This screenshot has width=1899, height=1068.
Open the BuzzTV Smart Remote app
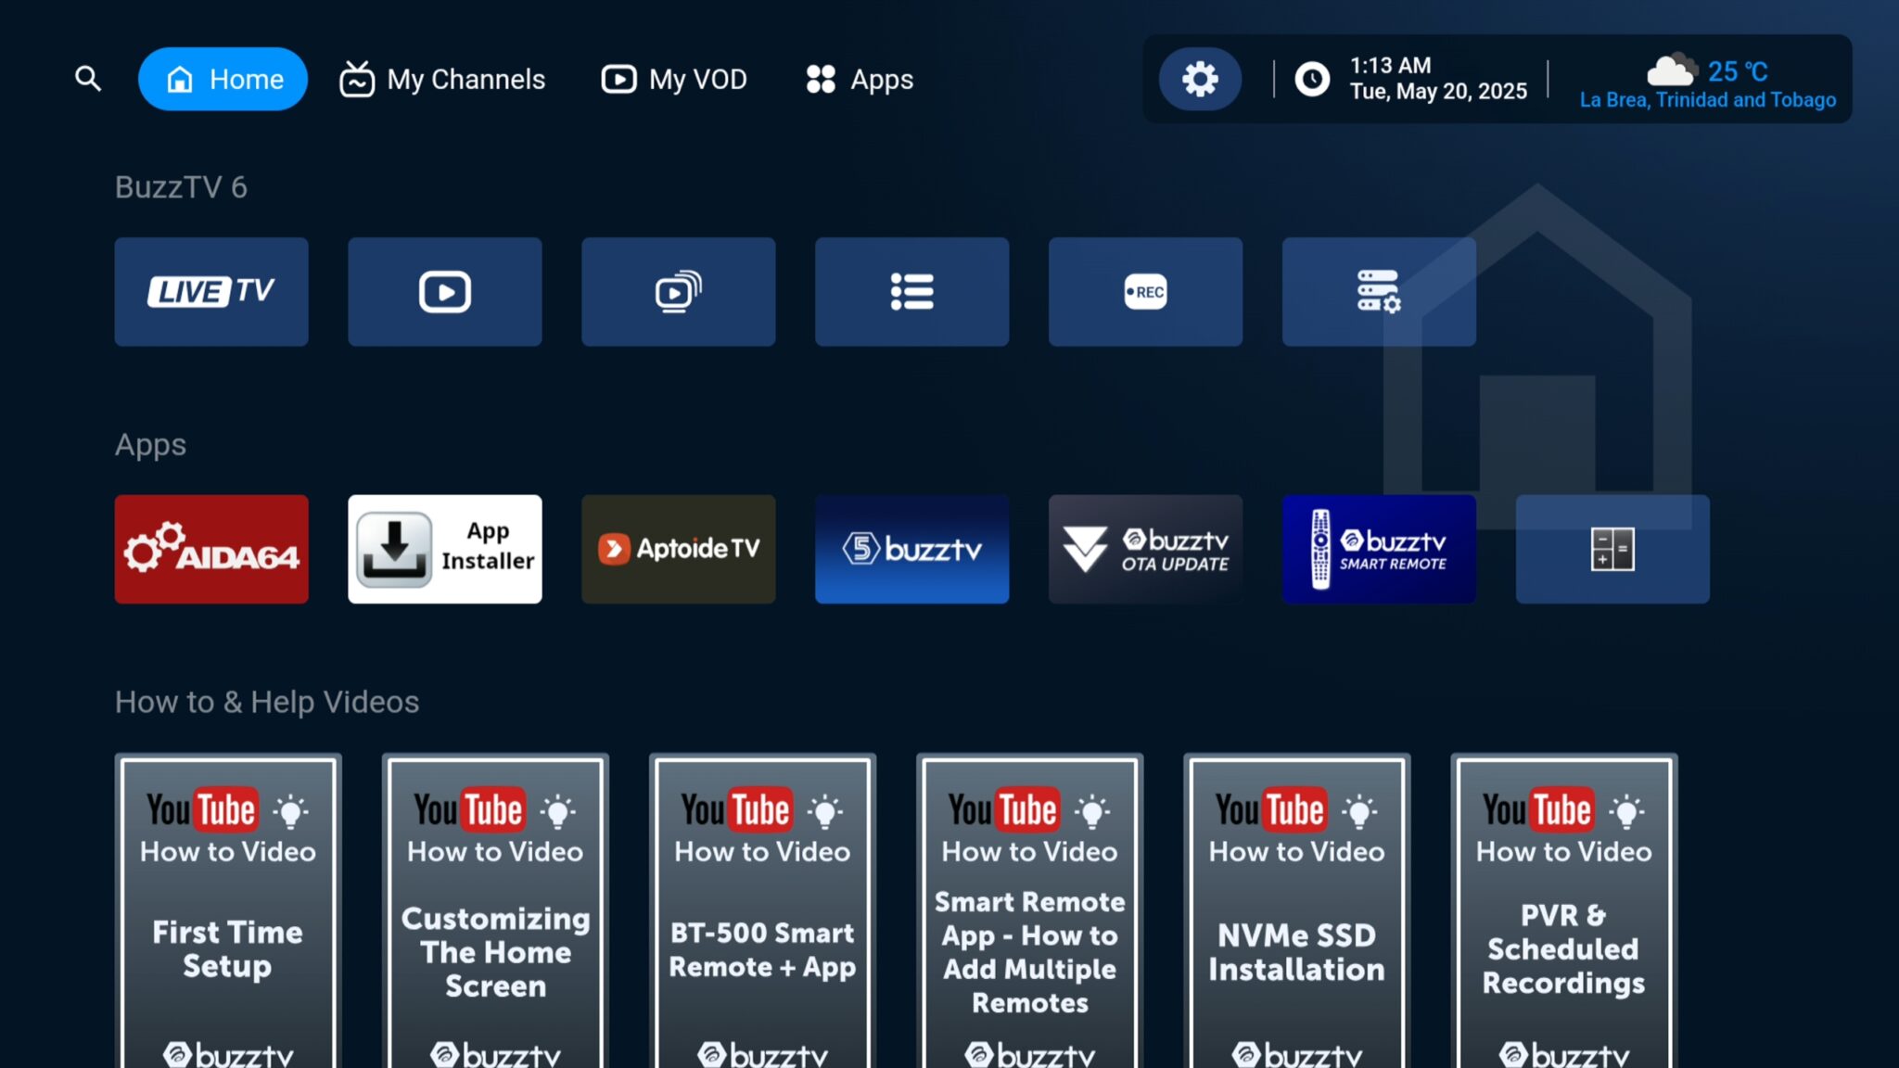pyautogui.click(x=1379, y=549)
